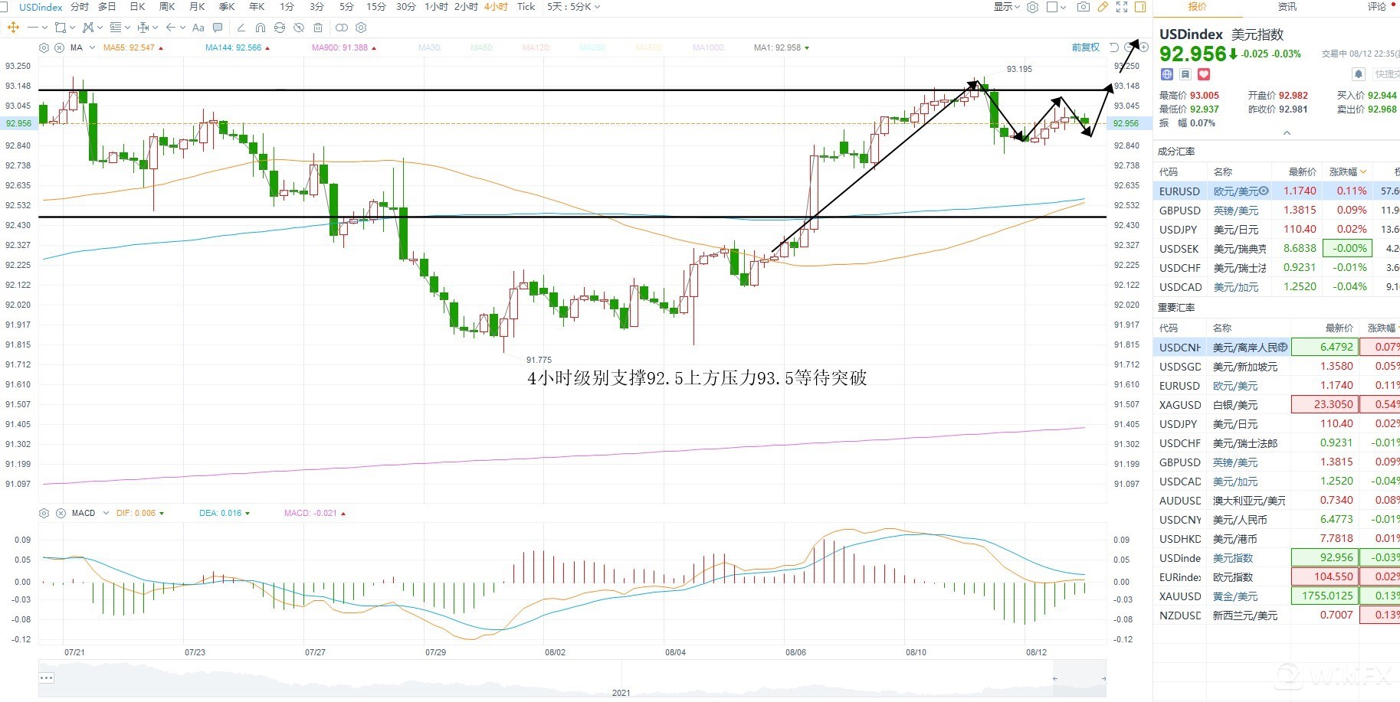The height and width of the screenshot is (702, 1400).
Task: Click the 前复权 adjustment link
Action: (1085, 47)
